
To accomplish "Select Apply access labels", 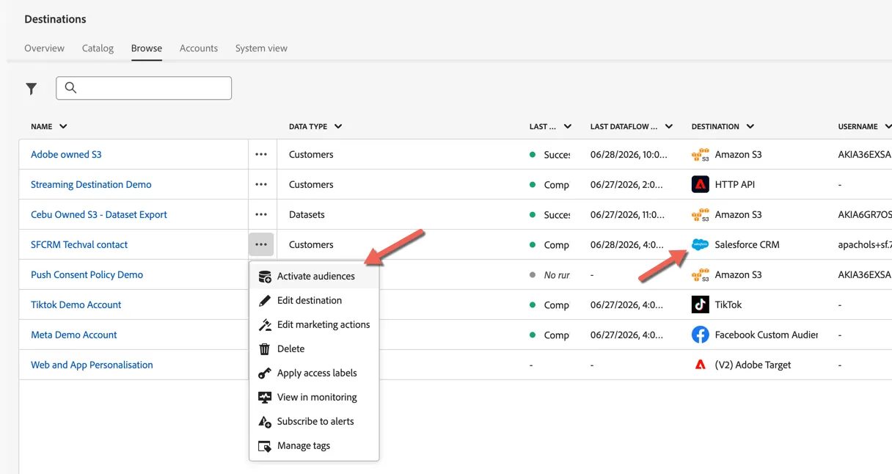I will [x=314, y=373].
